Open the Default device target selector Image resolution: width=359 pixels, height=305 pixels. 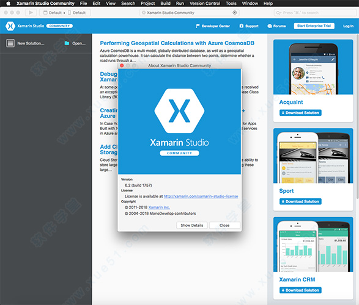(x=77, y=13)
